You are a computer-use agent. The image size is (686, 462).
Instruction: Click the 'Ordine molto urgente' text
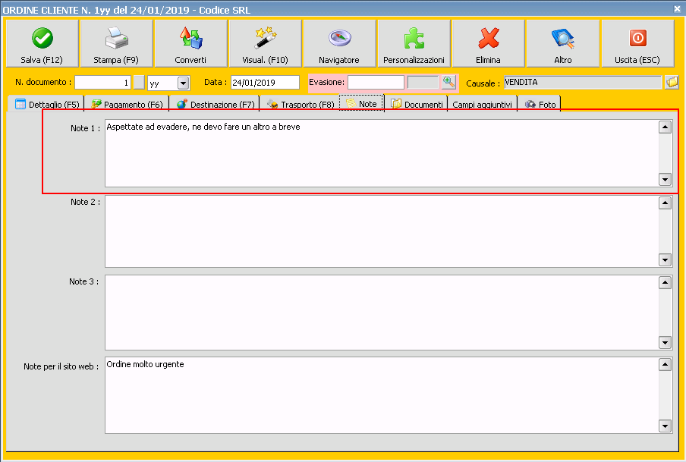click(145, 364)
